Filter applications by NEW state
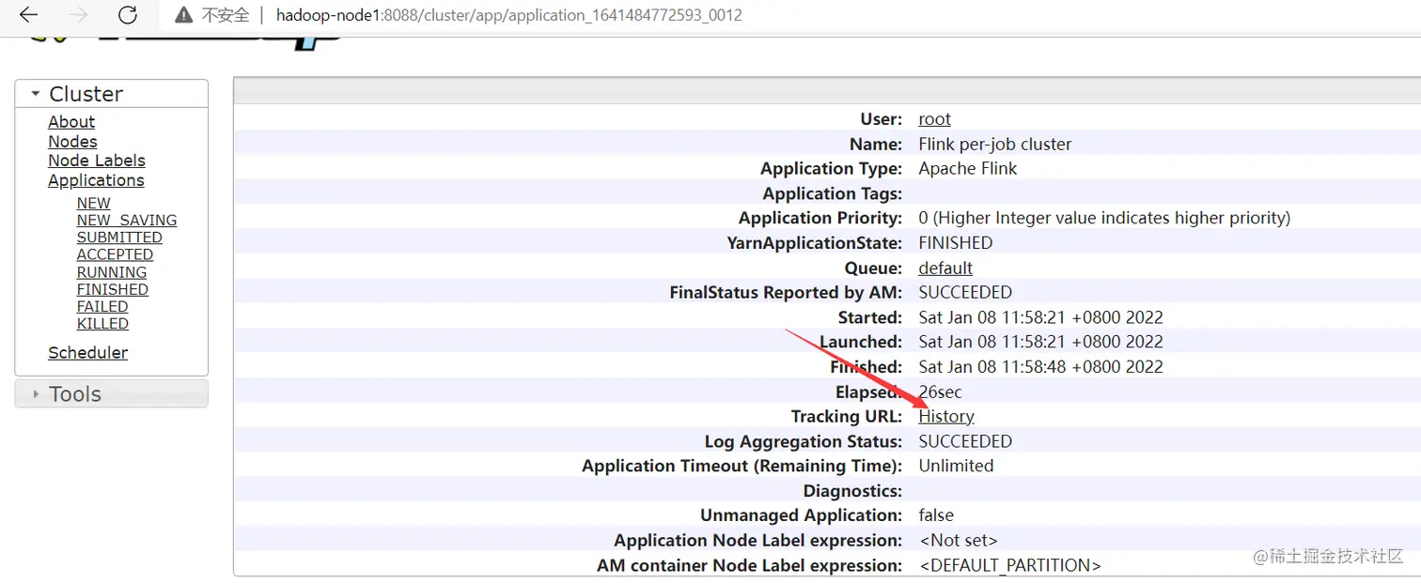 click(93, 203)
